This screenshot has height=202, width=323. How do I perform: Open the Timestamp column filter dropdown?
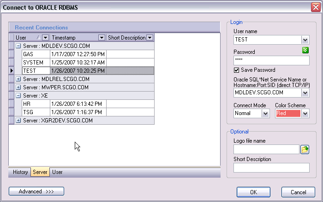[x=102, y=38]
